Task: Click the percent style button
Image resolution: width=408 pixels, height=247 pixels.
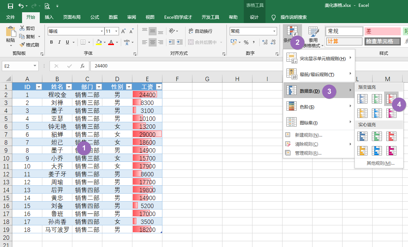Action: pyautogui.click(x=246, y=42)
